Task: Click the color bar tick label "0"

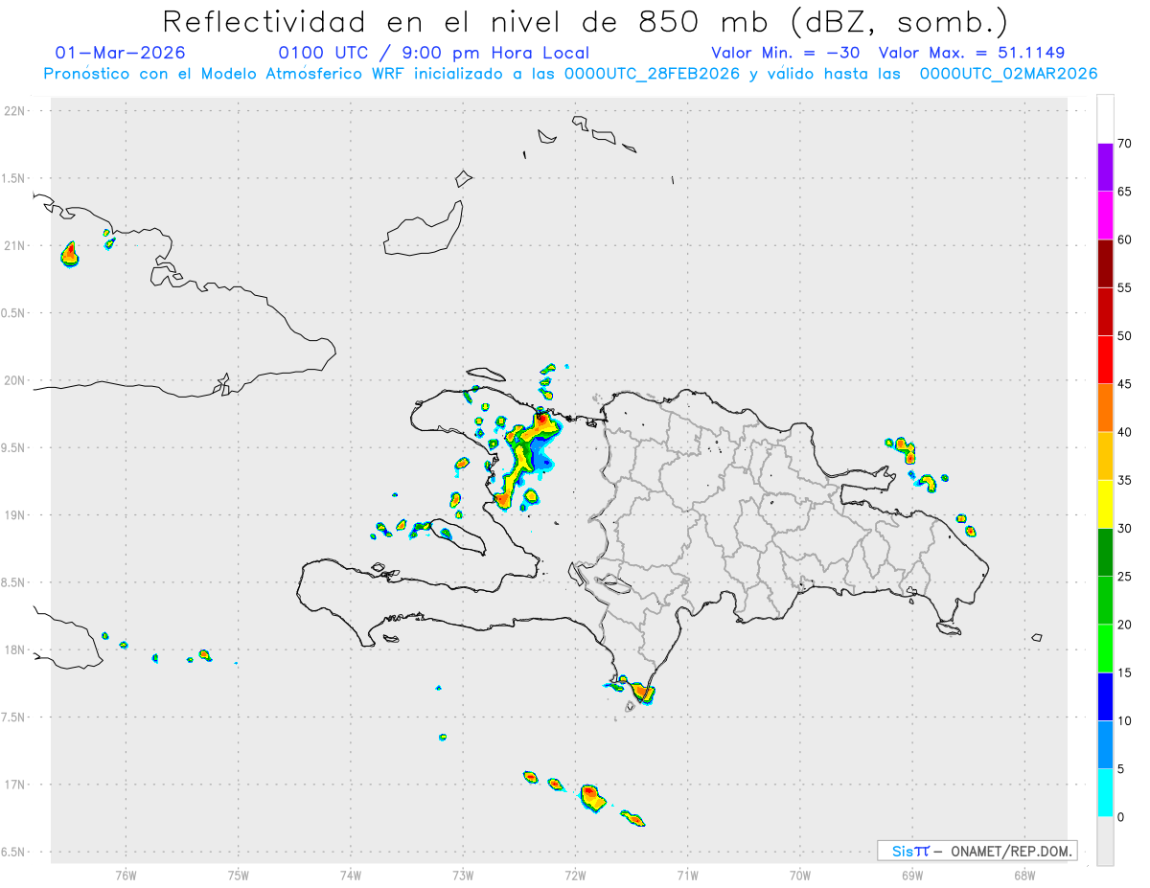Action: [x=1121, y=817]
